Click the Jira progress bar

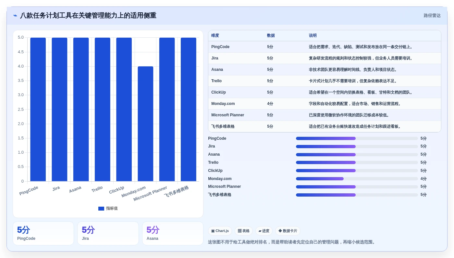[357, 147]
